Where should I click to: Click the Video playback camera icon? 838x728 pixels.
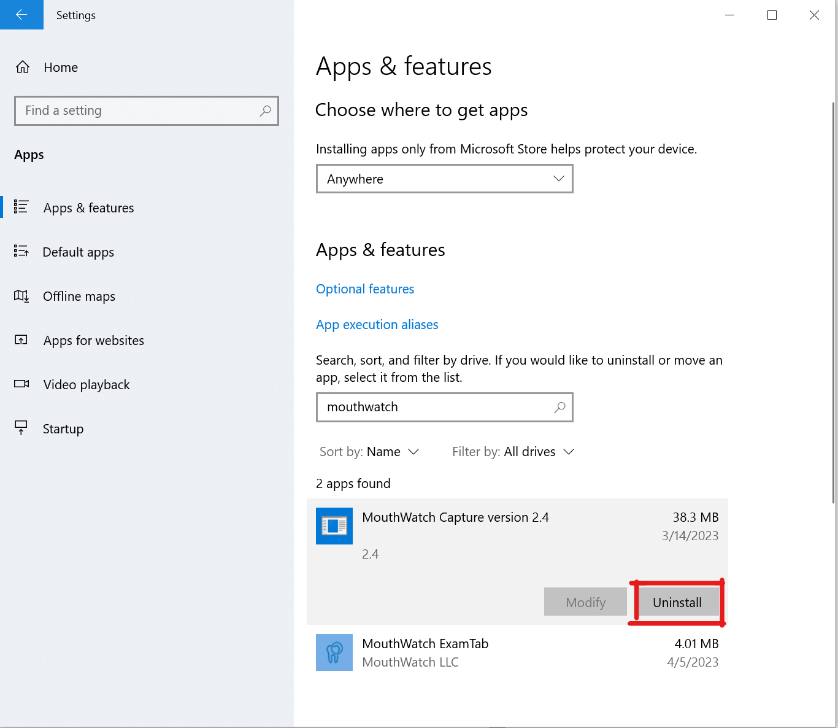pyautogui.click(x=21, y=384)
